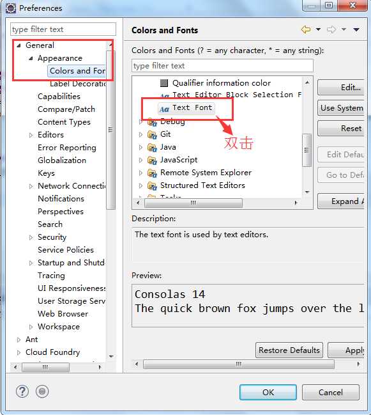Image resolution: width=371 pixels, height=415 pixels.
Task: Click the JavaScript folder icon
Action: point(152,160)
